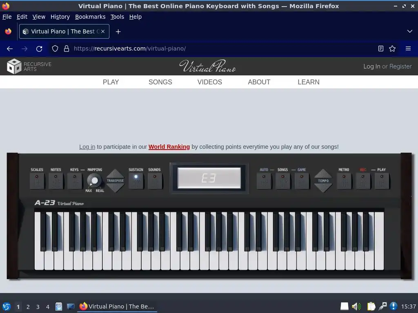Open the Bookmarks menu

click(x=90, y=17)
